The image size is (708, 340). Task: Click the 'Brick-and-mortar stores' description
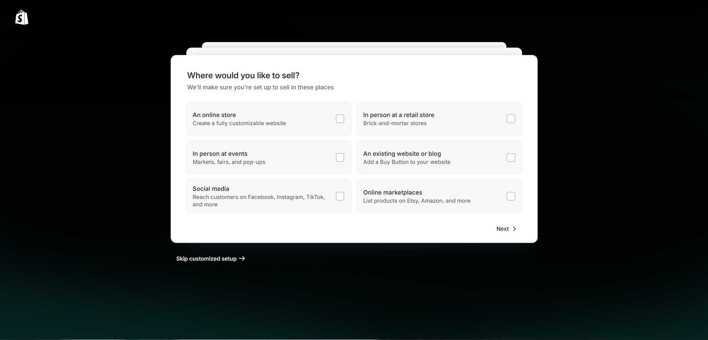click(395, 123)
